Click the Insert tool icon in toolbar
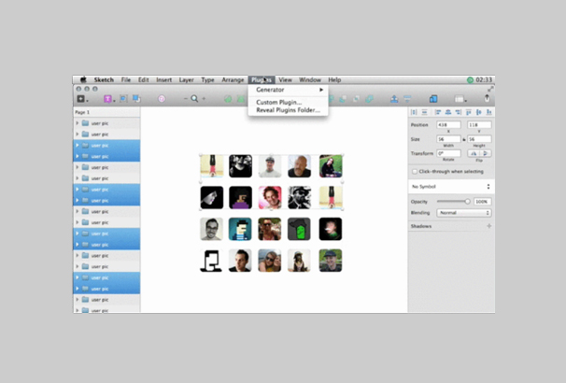566x383 pixels. click(x=81, y=98)
